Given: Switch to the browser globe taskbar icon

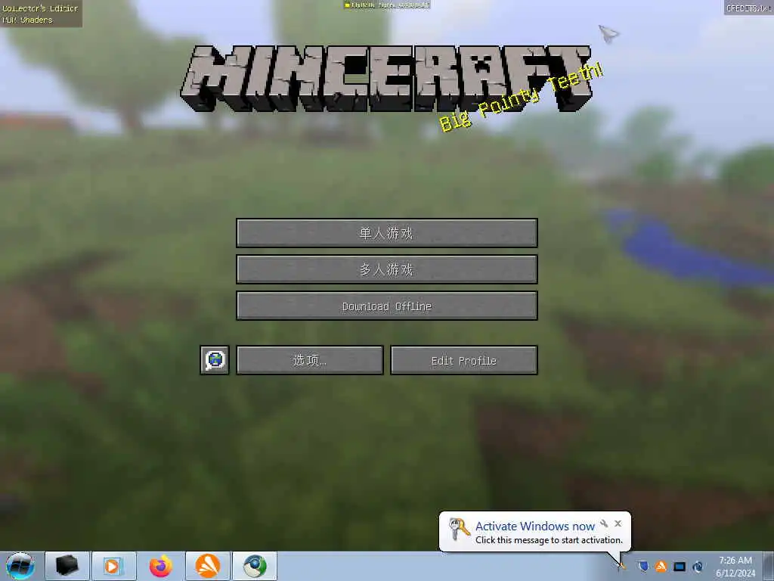Looking at the screenshot, I should pyautogui.click(x=255, y=566).
